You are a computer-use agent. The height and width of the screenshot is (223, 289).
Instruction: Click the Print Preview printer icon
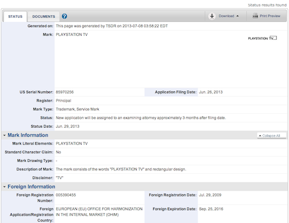click(x=255, y=16)
